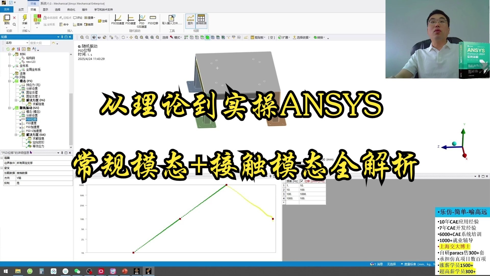Screen dimensions: 490x276
Task: Switch to the 选择 ribbon tab
Action: [58, 10]
